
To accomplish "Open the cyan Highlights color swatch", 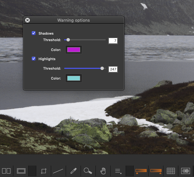I will pyautogui.click(x=74, y=78).
